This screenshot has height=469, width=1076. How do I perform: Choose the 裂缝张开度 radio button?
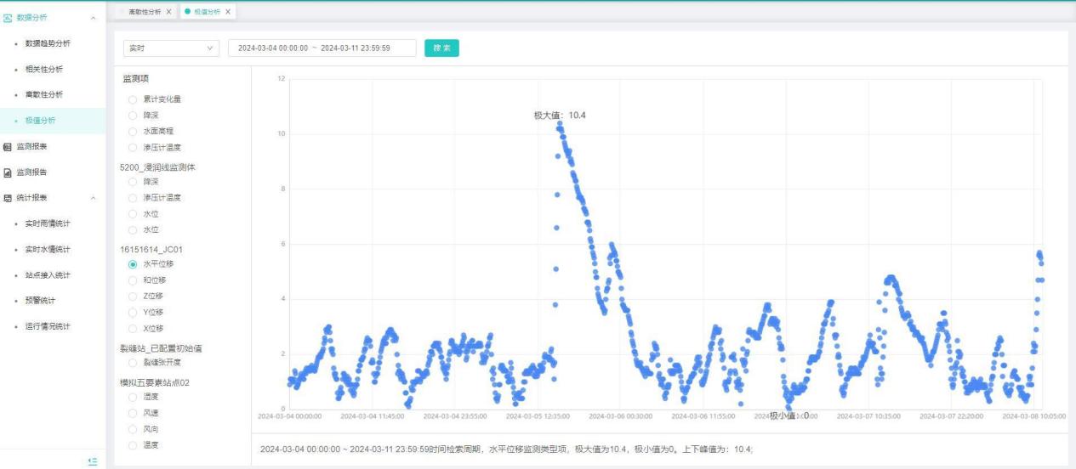(x=133, y=363)
